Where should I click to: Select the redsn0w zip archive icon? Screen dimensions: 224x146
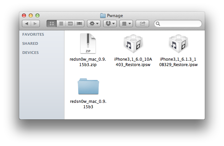pyautogui.click(x=88, y=43)
